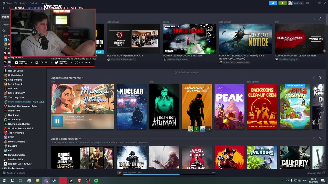328x184 pixels.
Task: Open the Steam announcements megaphone icon
Action: [x=273, y=3]
